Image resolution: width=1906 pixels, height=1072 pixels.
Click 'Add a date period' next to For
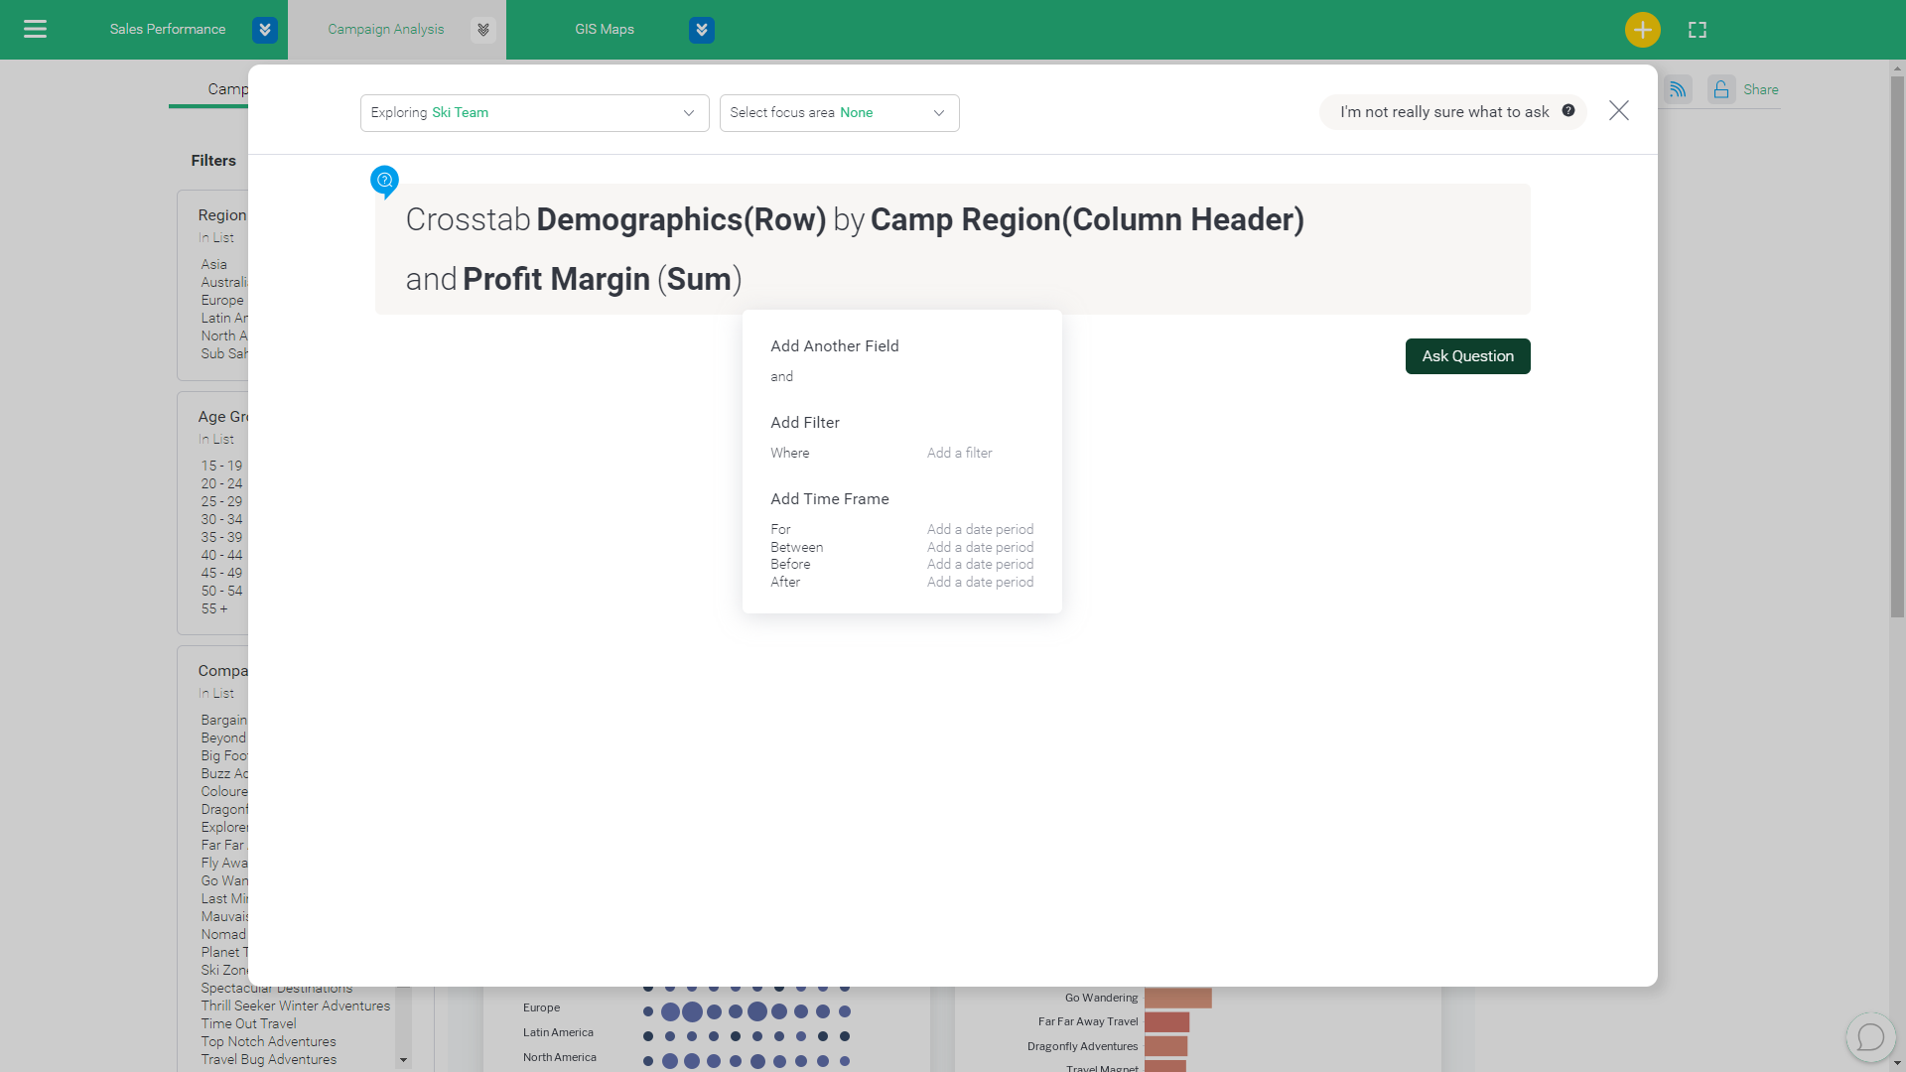[980, 529]
